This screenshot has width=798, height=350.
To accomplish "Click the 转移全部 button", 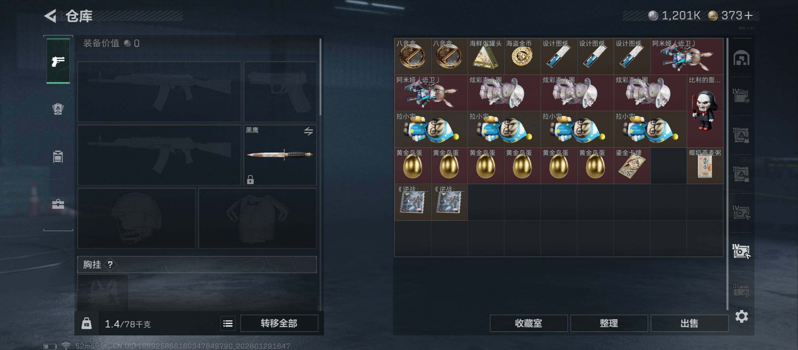I will pos(279,323).
